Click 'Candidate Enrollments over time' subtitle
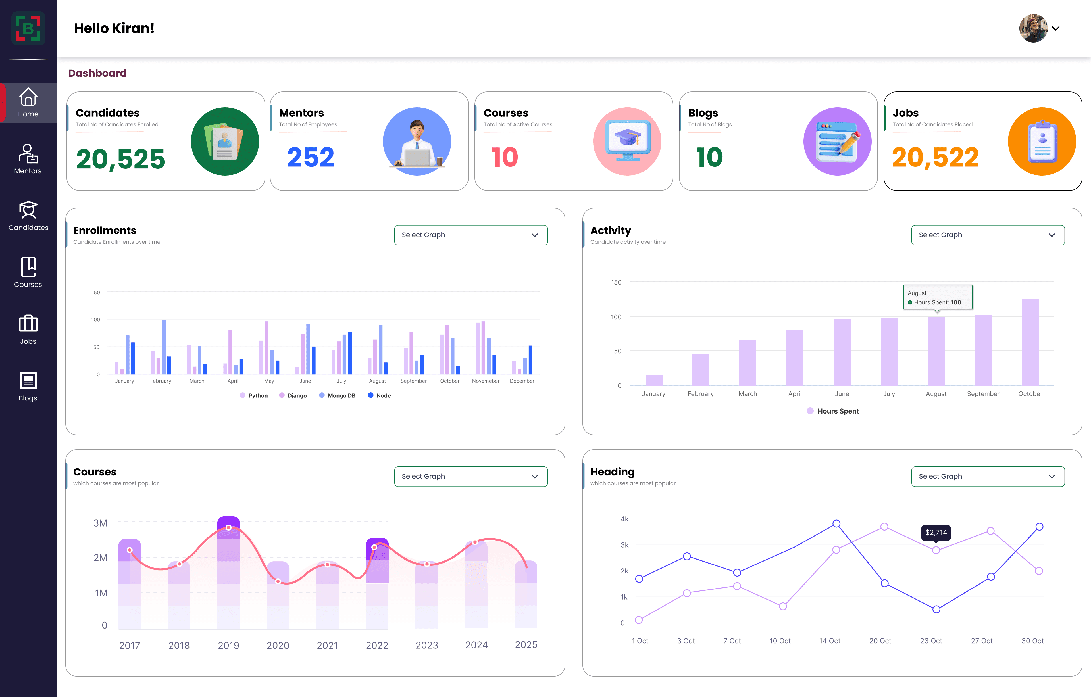Screen dimensions: 1091x697 117,242
